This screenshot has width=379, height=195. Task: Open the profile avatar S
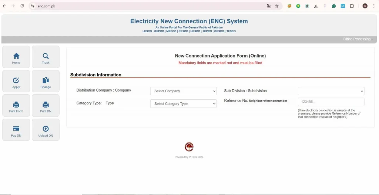click(365, 6)
